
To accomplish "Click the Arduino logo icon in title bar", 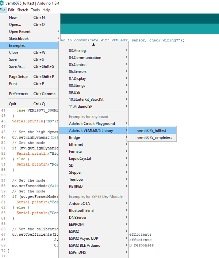I will point(2,3).
